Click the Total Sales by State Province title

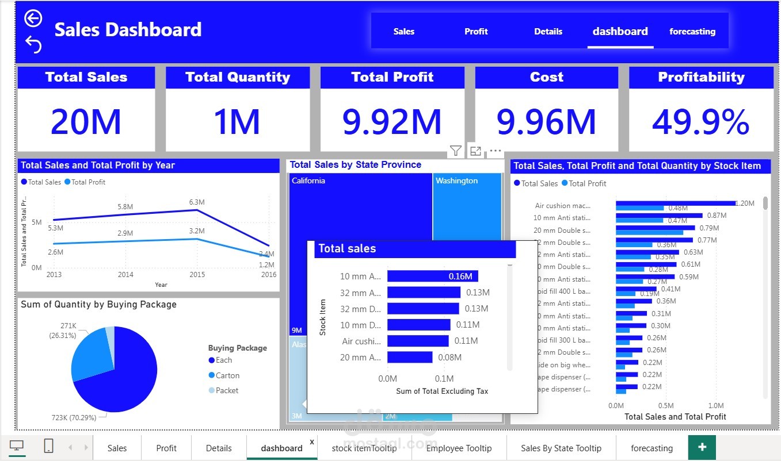[356, 165]
